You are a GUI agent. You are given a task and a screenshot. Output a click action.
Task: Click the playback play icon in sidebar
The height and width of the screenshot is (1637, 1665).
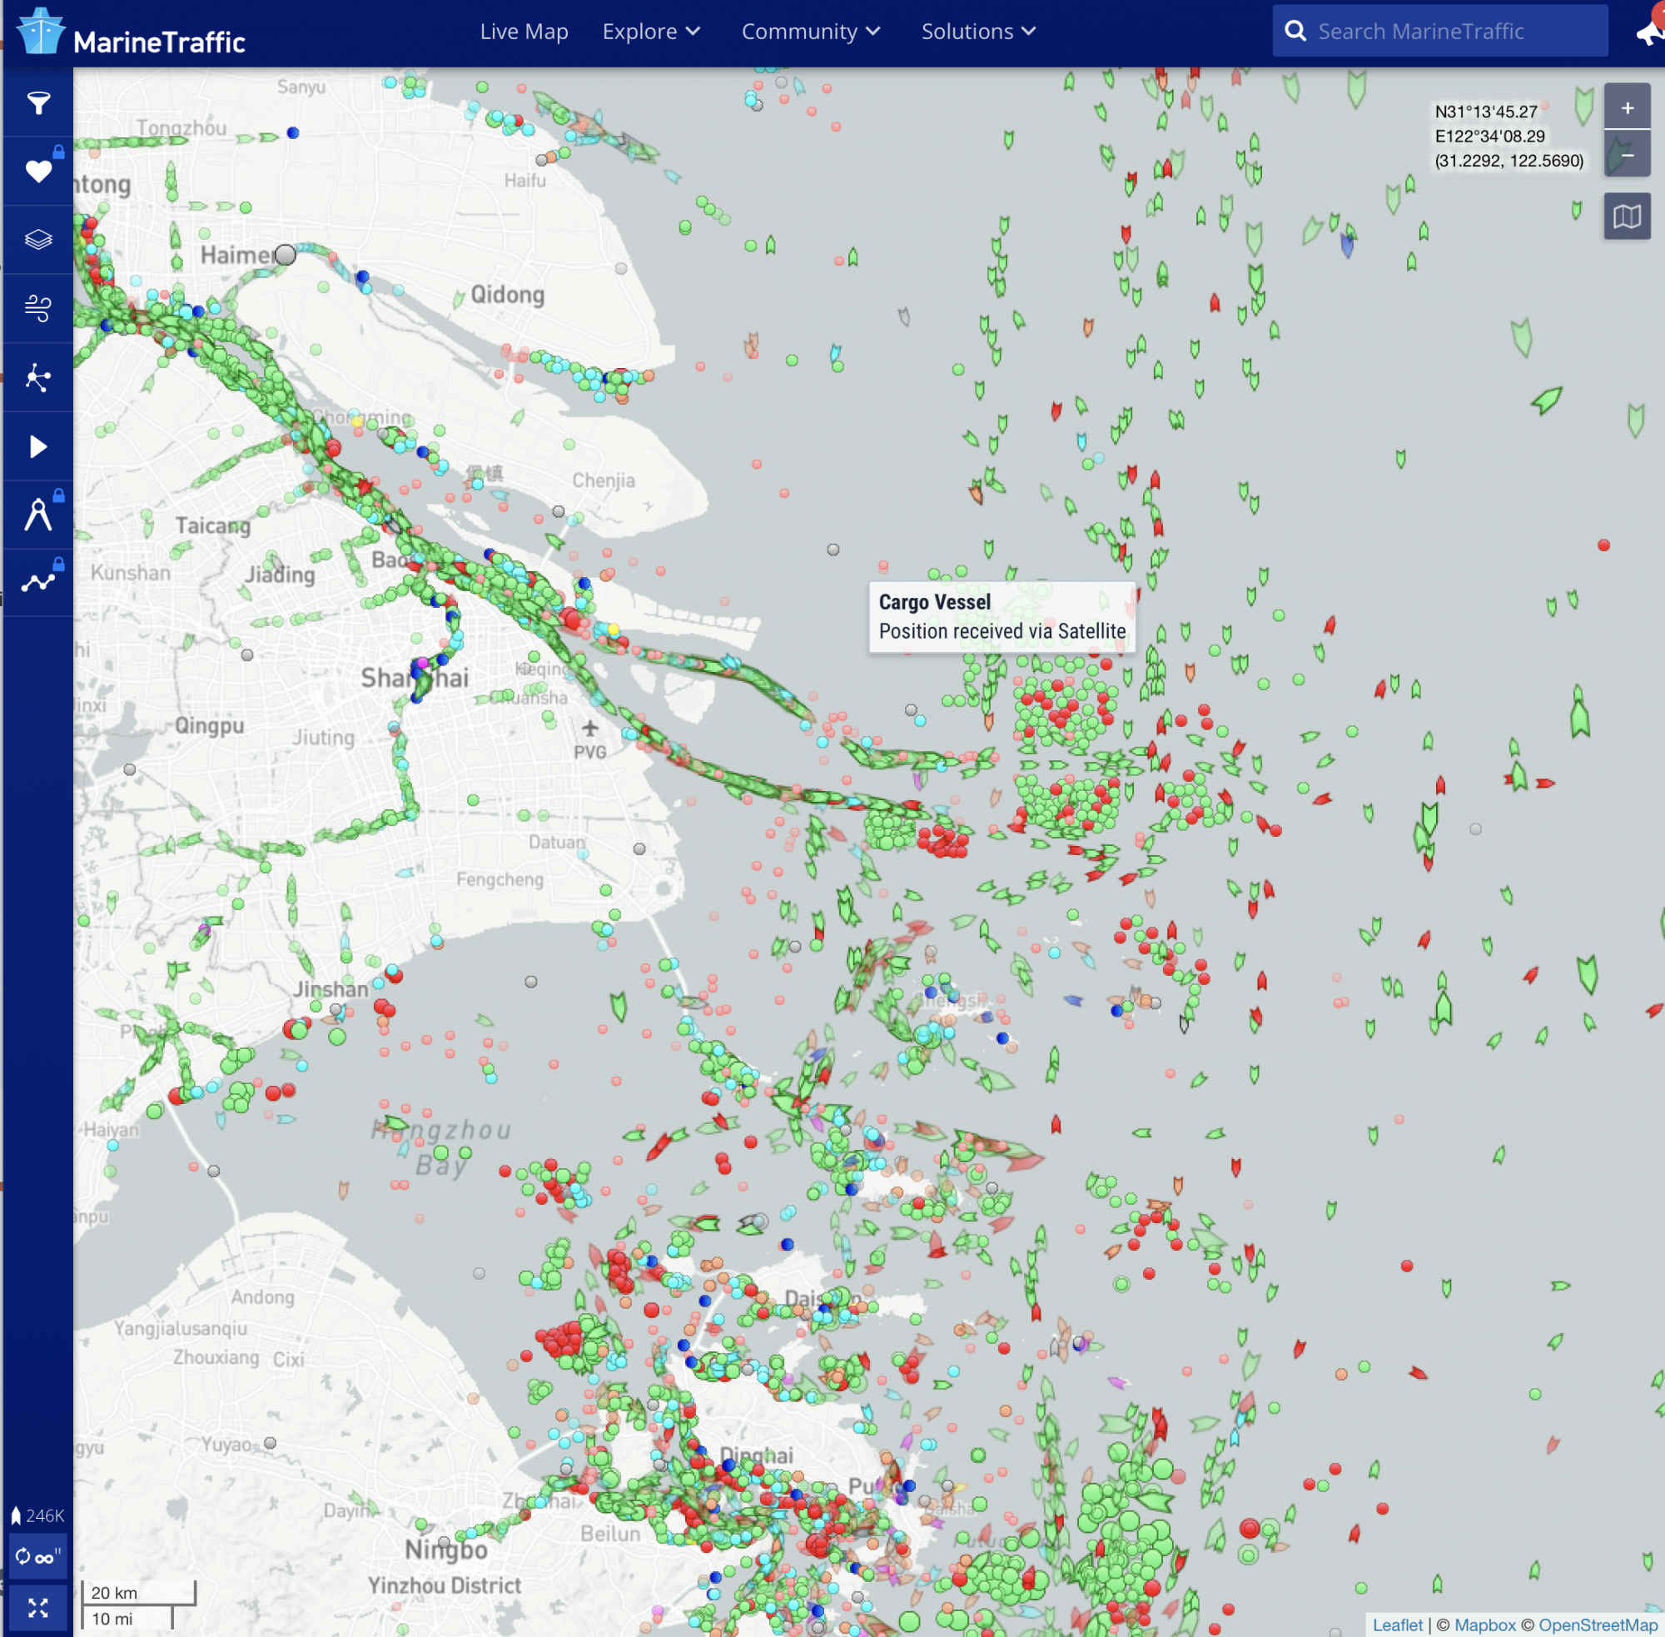[x=37, y=446]
